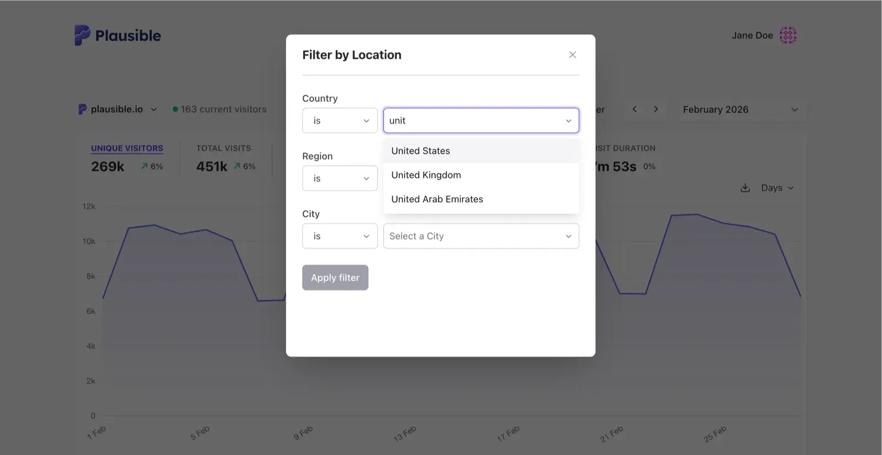Click the green current visitors indicator dot
882x455 pixels.
coord(175,109)
